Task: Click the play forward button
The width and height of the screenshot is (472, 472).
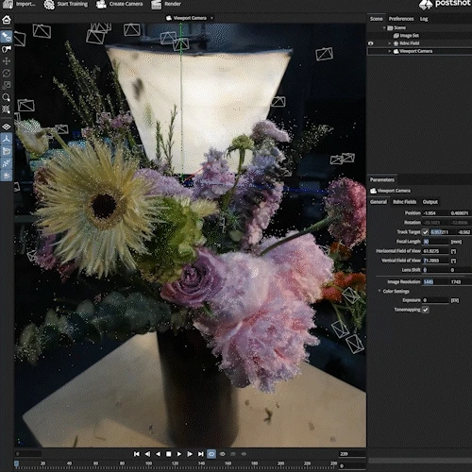Action: [x=179, y=454]
